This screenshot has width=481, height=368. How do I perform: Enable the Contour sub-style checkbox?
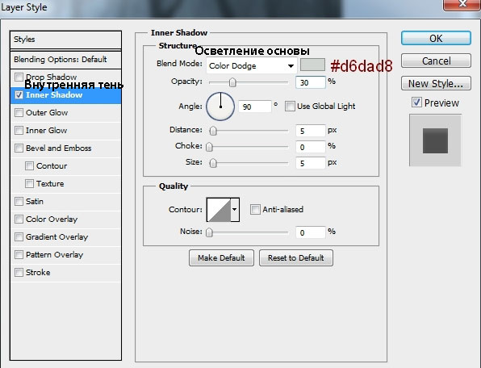pyautogui.click(x=29, y=166)
